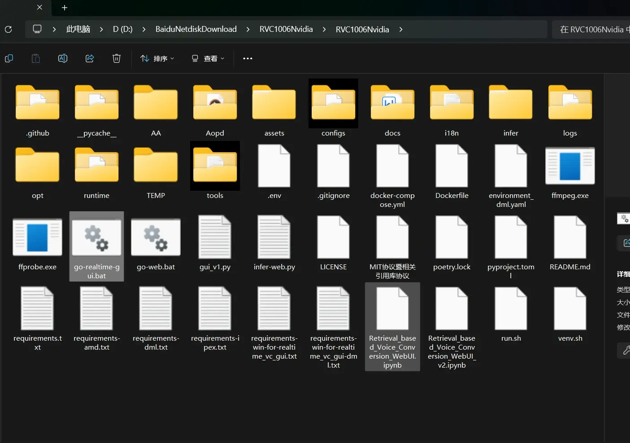Select Retrieval_based_Voice_Conversion_WebUI_v2.ipynb file
630x443 pixels.
click(x=452, y=328)
